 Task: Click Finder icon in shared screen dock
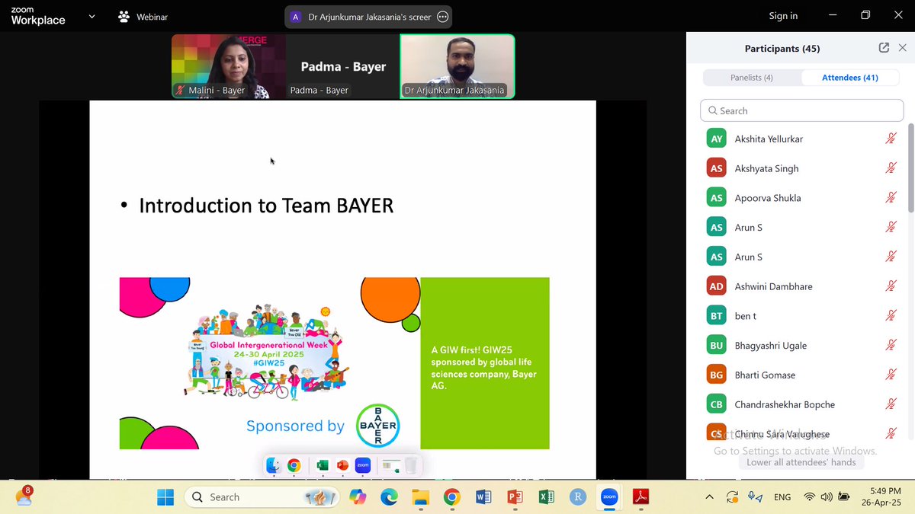pyautogui.click(x=273, y=465)
